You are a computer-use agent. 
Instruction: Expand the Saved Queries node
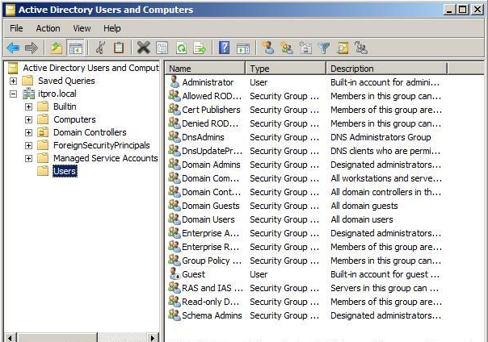pos(13,81)
